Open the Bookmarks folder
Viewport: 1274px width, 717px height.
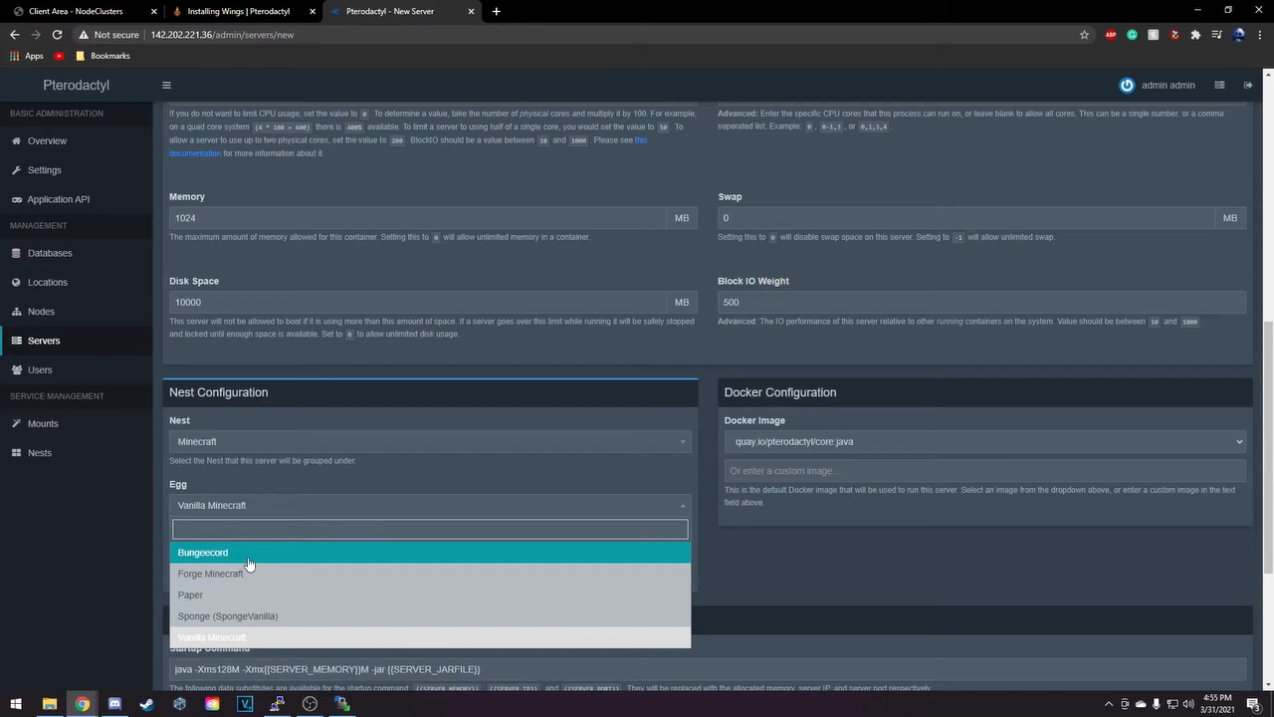click(104, 56)
